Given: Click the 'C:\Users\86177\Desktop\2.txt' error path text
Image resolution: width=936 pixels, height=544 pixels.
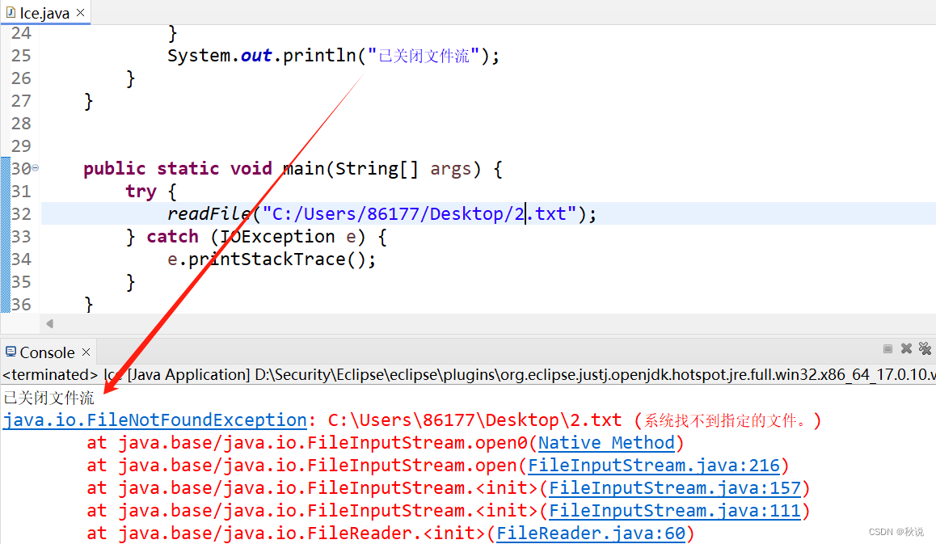Looking at the screenshot, I should (474, 420).
